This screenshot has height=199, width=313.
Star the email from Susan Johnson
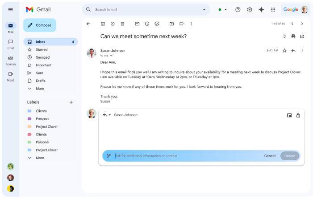pos(284,51)
